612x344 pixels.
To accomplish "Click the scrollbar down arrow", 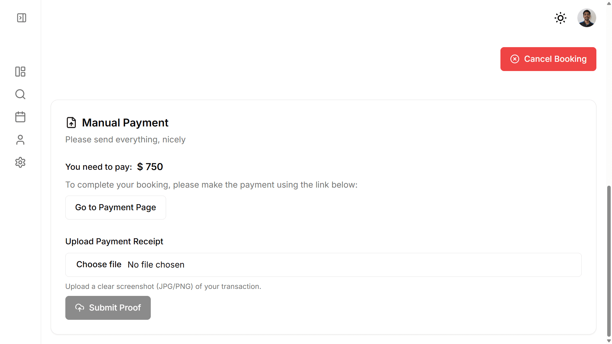I will pyautogui.click(x=609, y=340).
